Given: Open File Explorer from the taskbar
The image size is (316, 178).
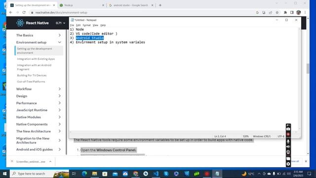Looking at the screenshot, I should click(x=94, y=174).
